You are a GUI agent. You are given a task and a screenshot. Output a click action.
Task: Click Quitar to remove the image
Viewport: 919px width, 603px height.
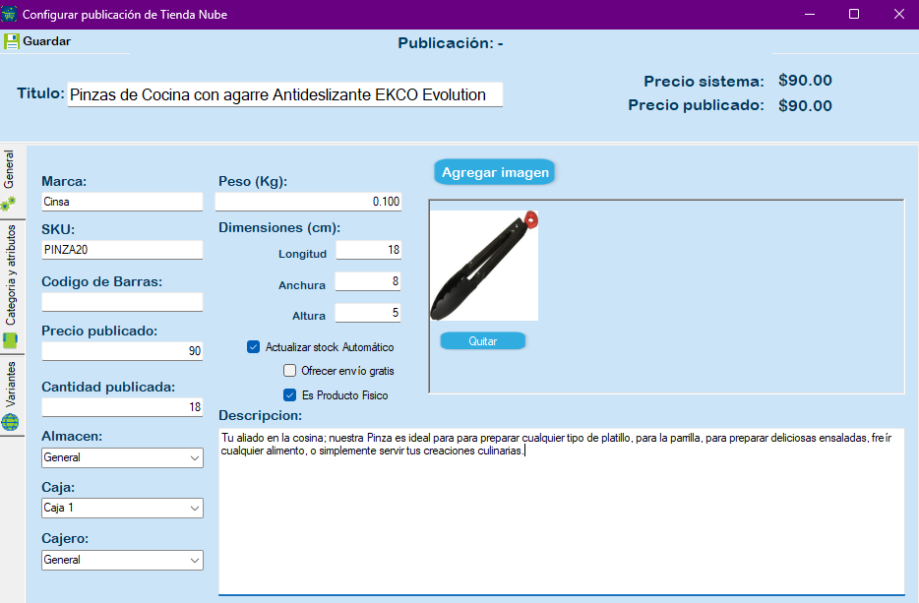tap(482, 341)
